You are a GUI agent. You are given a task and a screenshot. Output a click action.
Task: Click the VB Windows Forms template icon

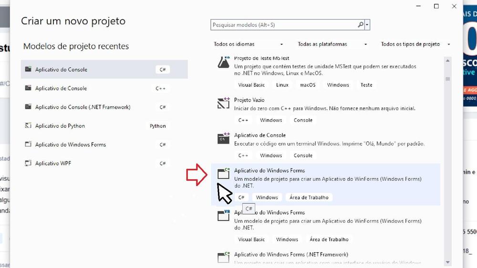coord(224,216)
